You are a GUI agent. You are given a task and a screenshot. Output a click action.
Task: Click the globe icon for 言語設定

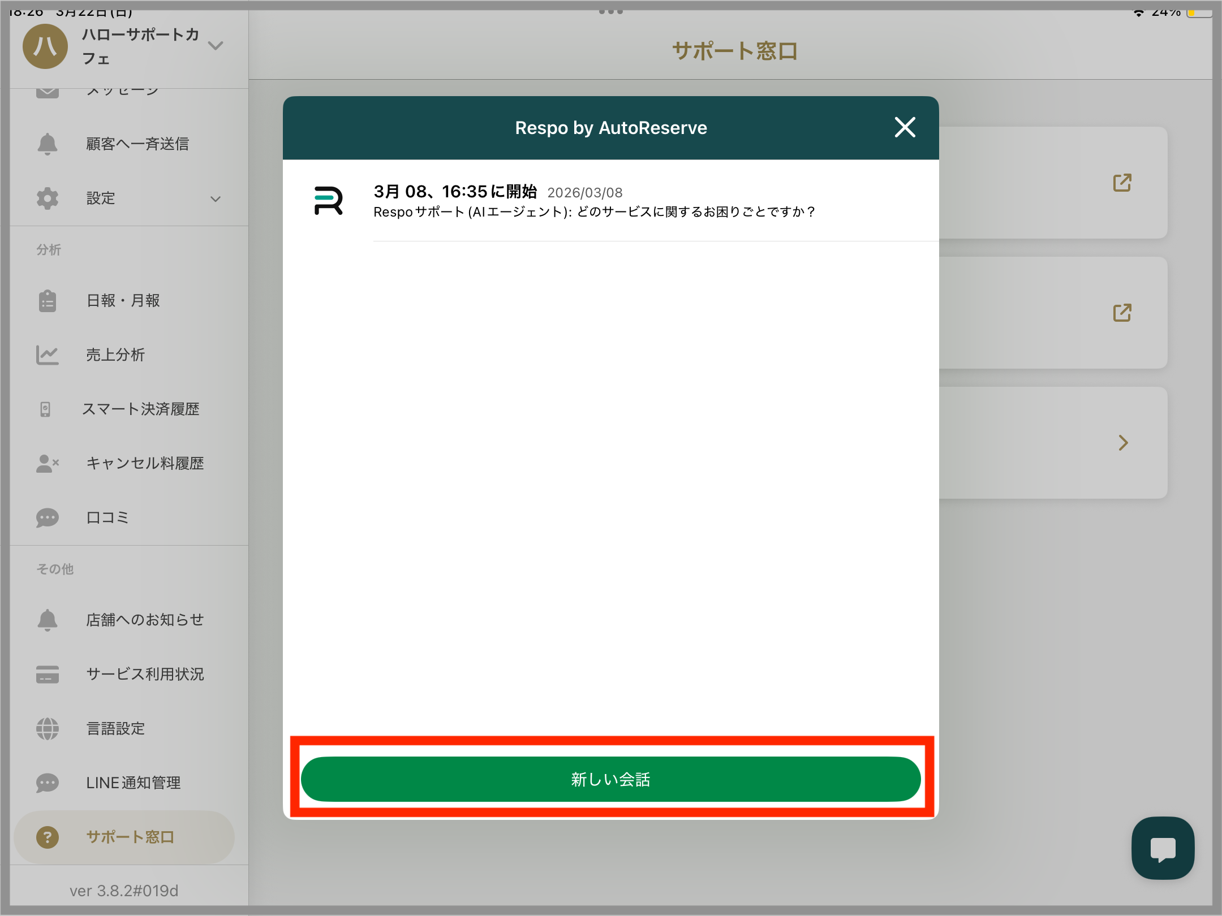pos(48,729)
